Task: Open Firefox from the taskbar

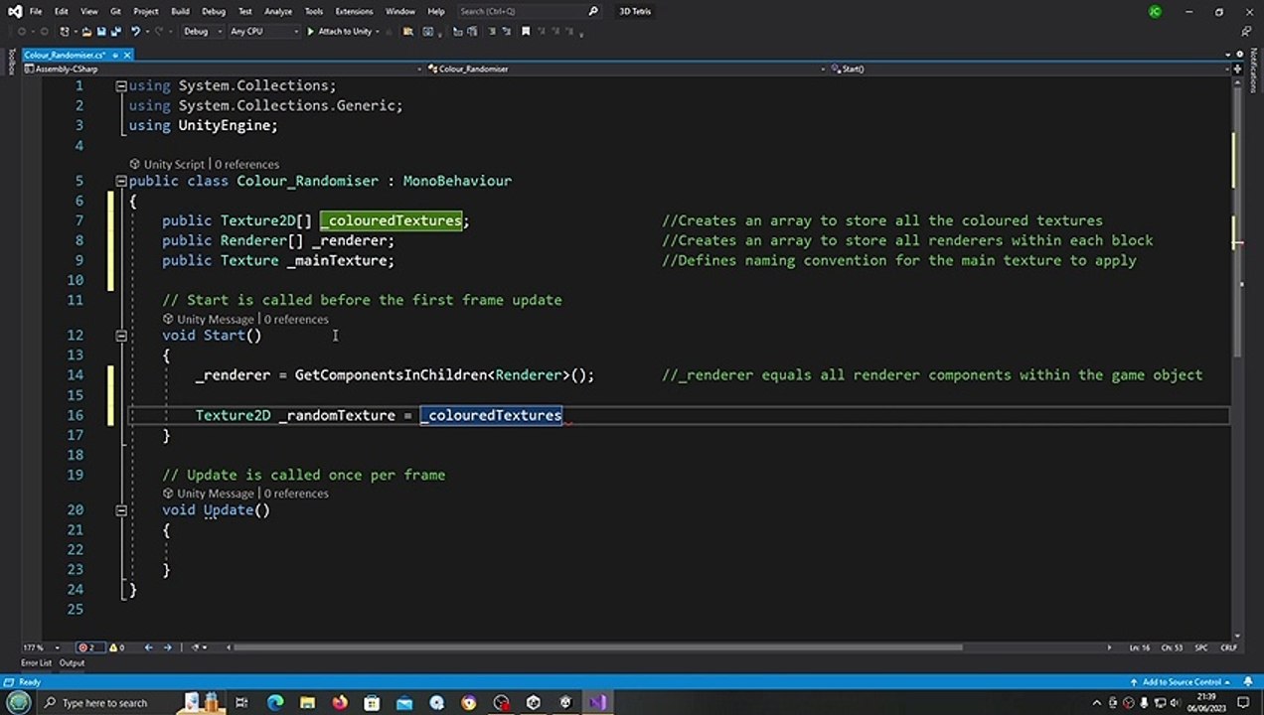Action: tap(340, 703)
